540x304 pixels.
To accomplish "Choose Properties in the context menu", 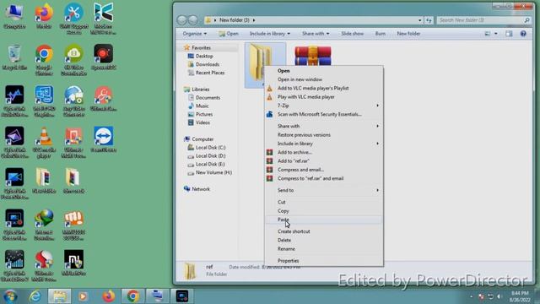I will [324, 261].
